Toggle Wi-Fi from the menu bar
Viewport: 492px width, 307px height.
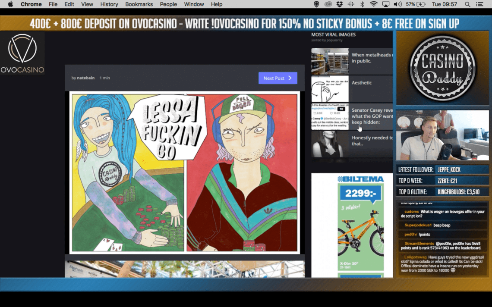point(374,4)
